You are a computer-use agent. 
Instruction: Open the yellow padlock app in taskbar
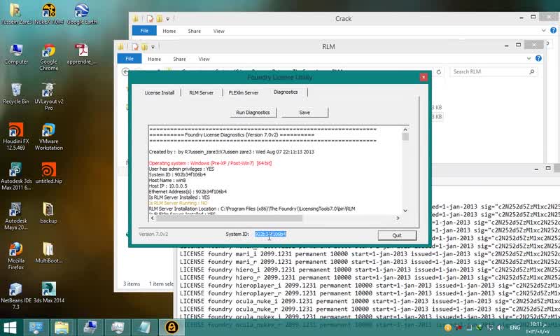(171, 327)
